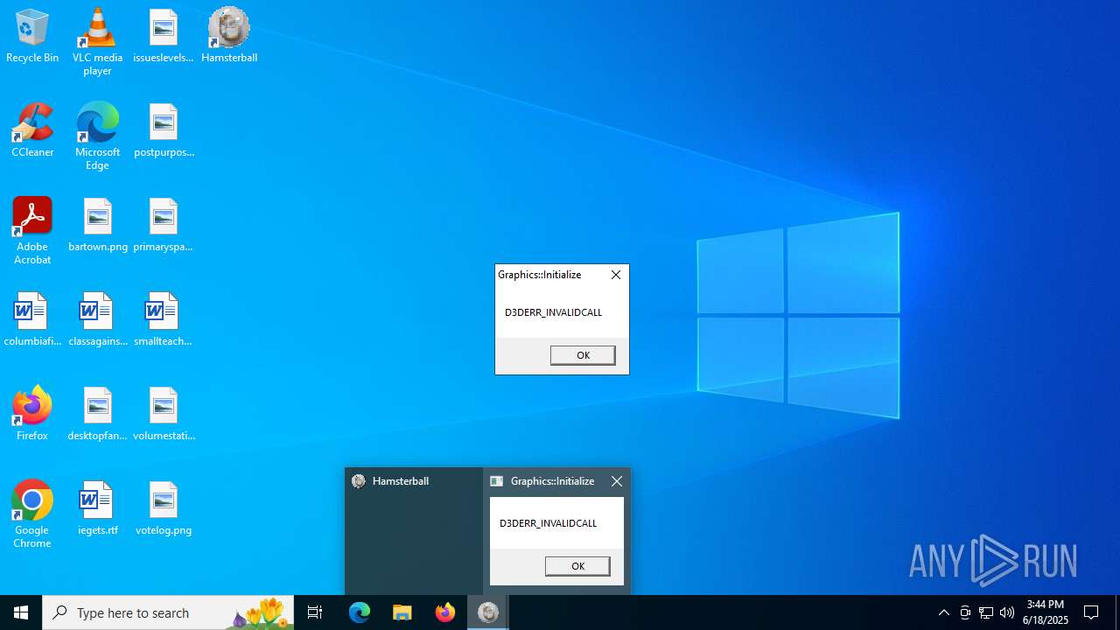
Task: Select the Hamsterball preview thumbnail
Action: pos(414,530)
